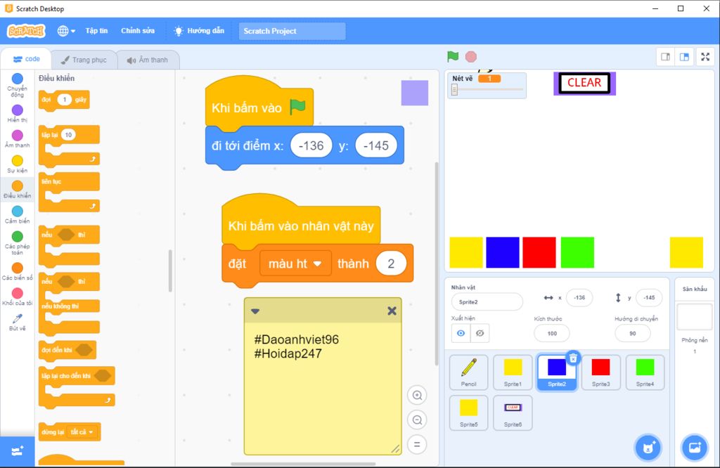720x468 pixels.
Task: Switch to the Âm thanh tab
Action: [148, 60]
